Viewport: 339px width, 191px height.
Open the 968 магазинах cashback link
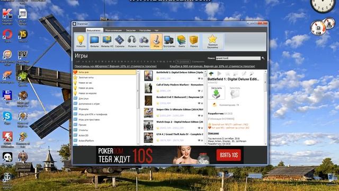point(212,66)
